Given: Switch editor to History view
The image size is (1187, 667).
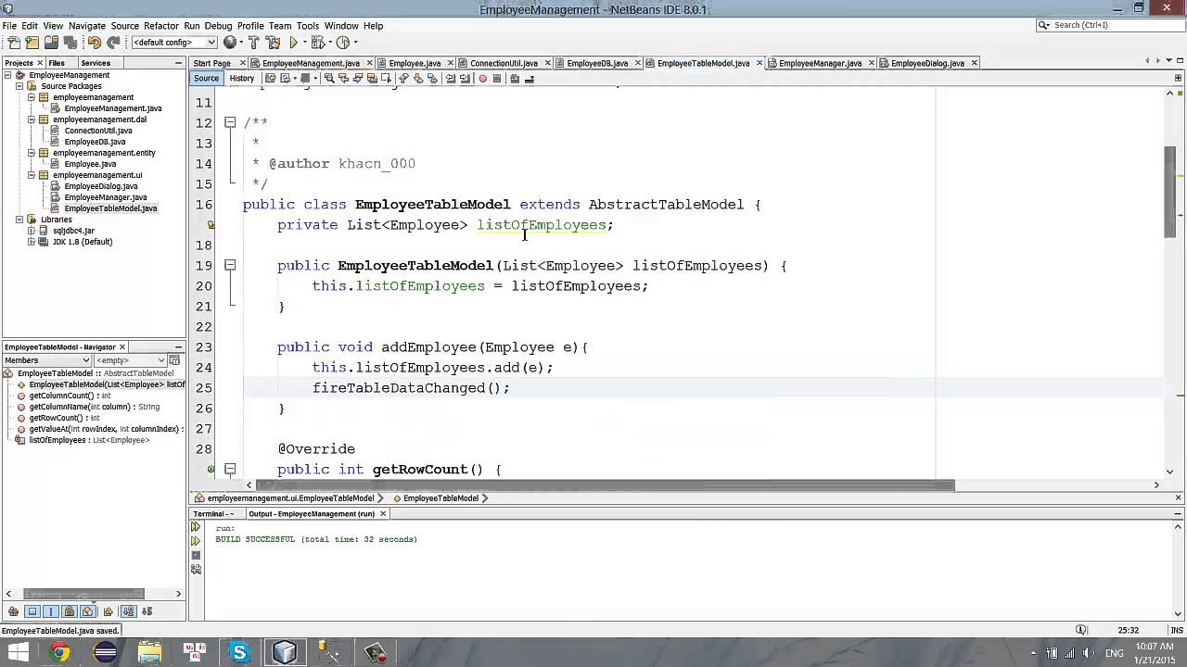Looking at the screenshot, I should 241,79.
